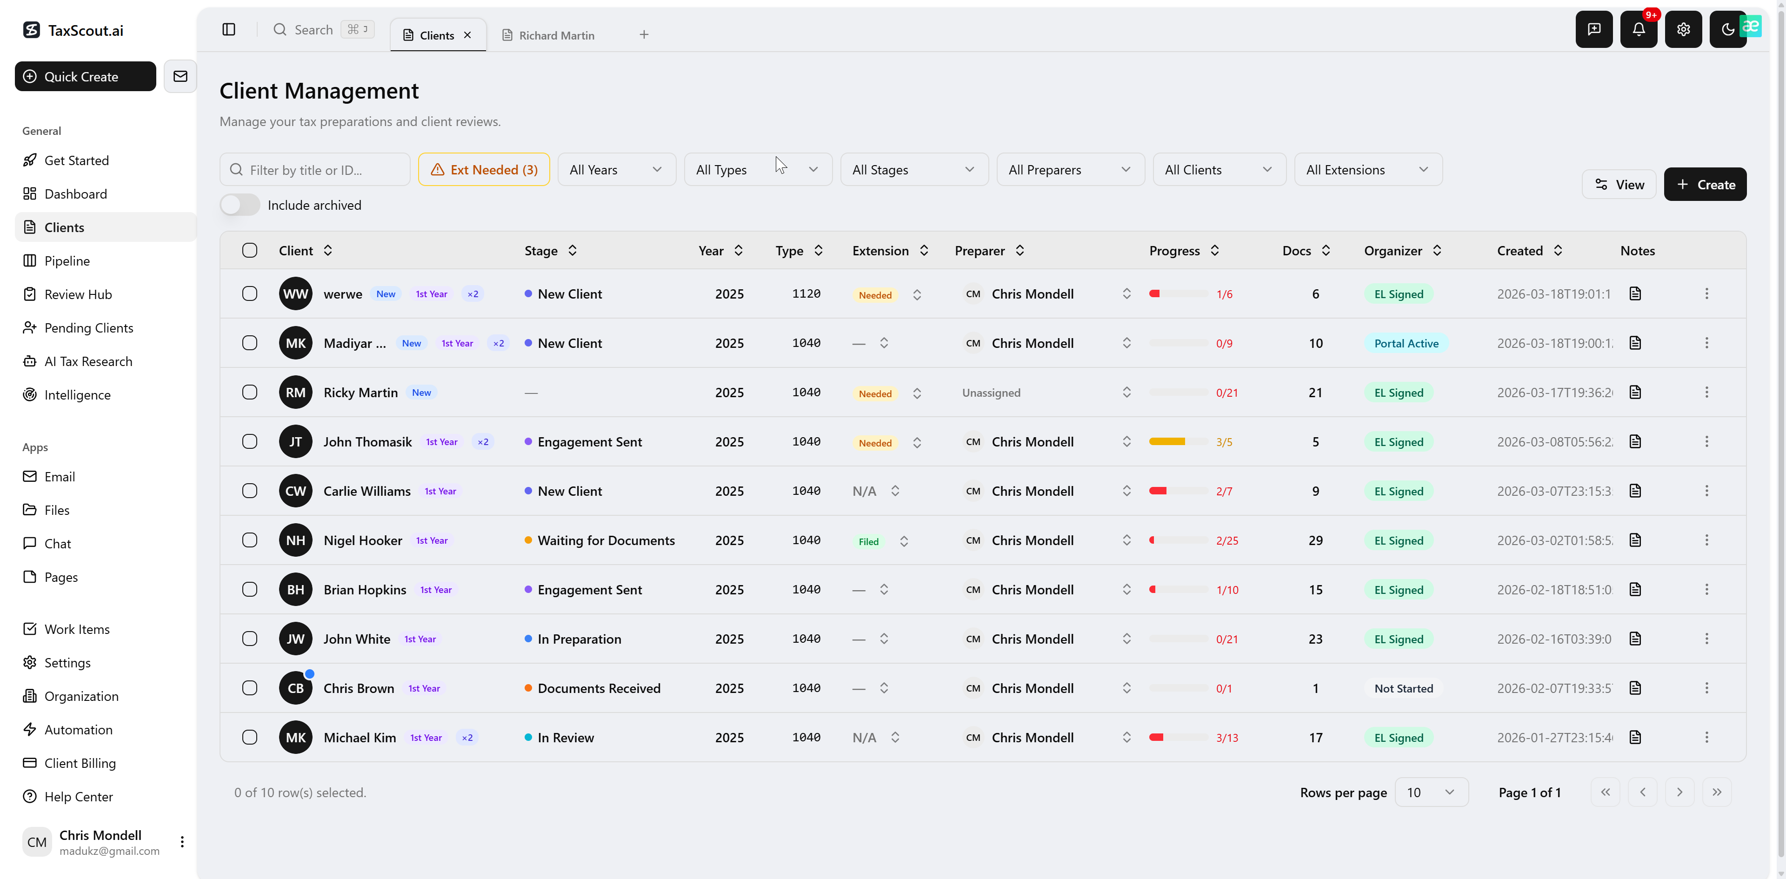1786x879 pixels.
Task: Switch to the Richard Martin tab
Action: tap(556, 35)
